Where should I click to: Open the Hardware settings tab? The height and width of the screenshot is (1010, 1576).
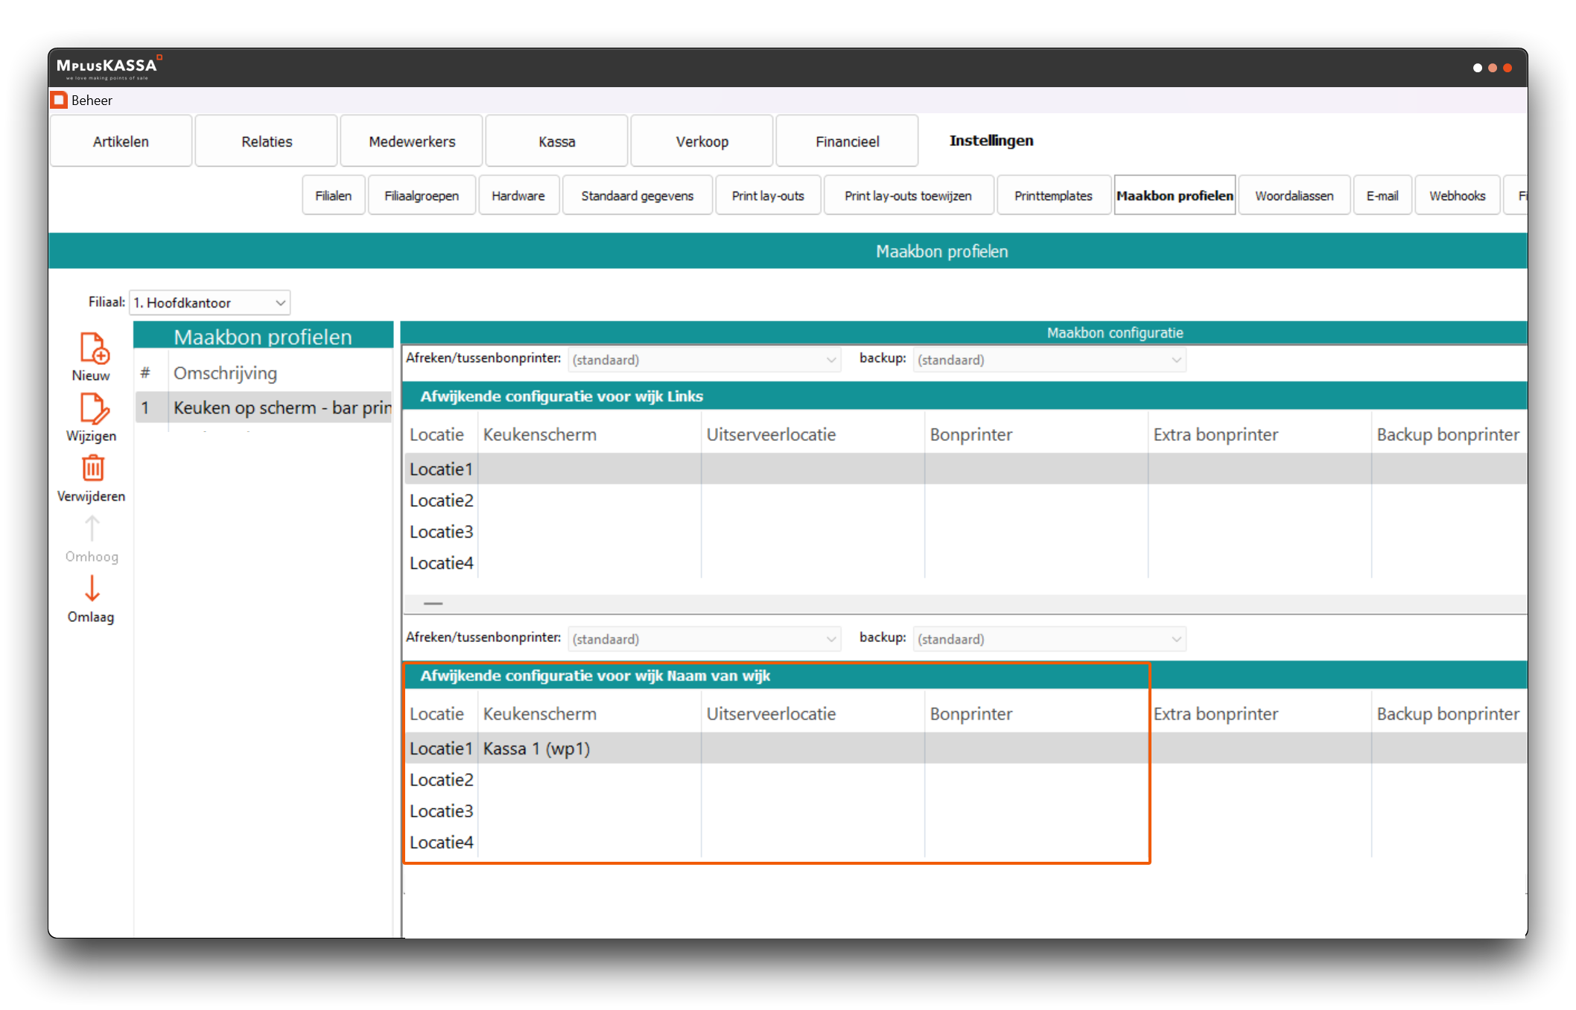518,196
